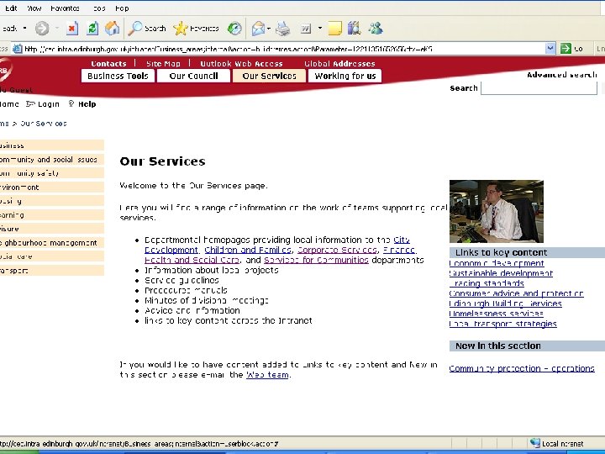Open the View menu
This screenshot has width=605, height=454.
[x=34, y=8]
